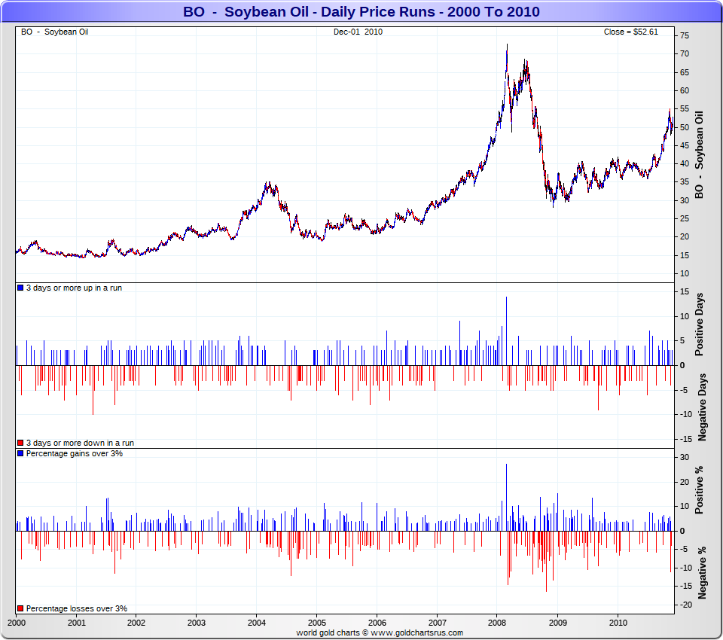Click the Positive Days axis label
Image resolution: width=723 pixels, height=640 pixels.
point(700,328)
